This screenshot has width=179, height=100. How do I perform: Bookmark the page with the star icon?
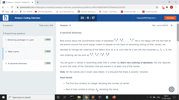[157, 7]
